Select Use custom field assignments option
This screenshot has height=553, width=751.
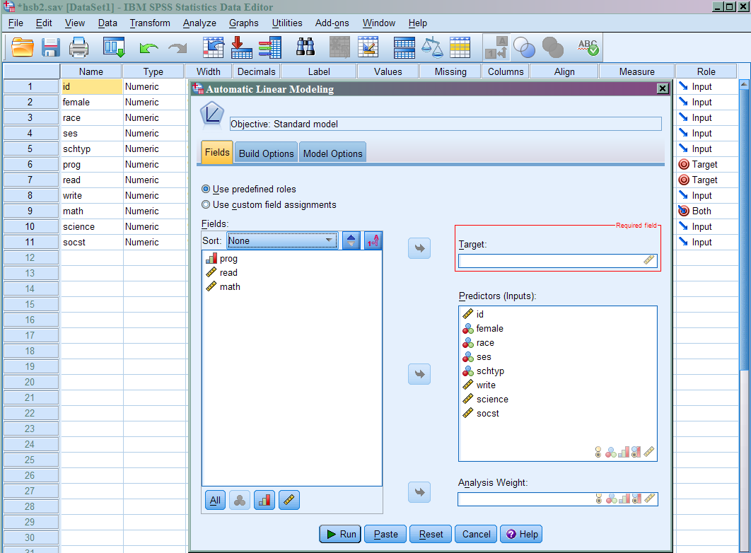pyautogui.click(x=206, y=204)
